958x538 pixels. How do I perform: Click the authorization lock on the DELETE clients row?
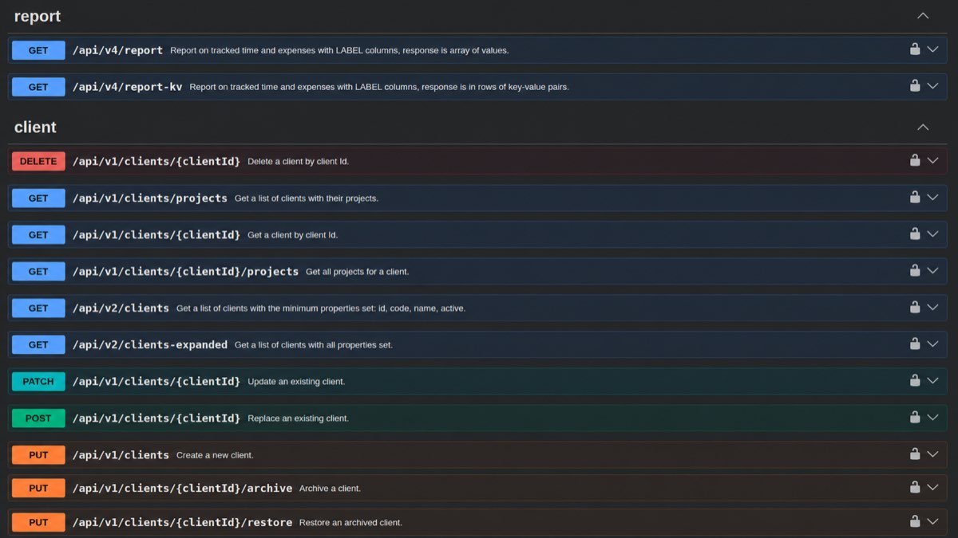coord(915,160)
